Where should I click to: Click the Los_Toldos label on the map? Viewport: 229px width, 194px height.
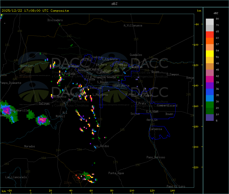(x=101, y=146)
